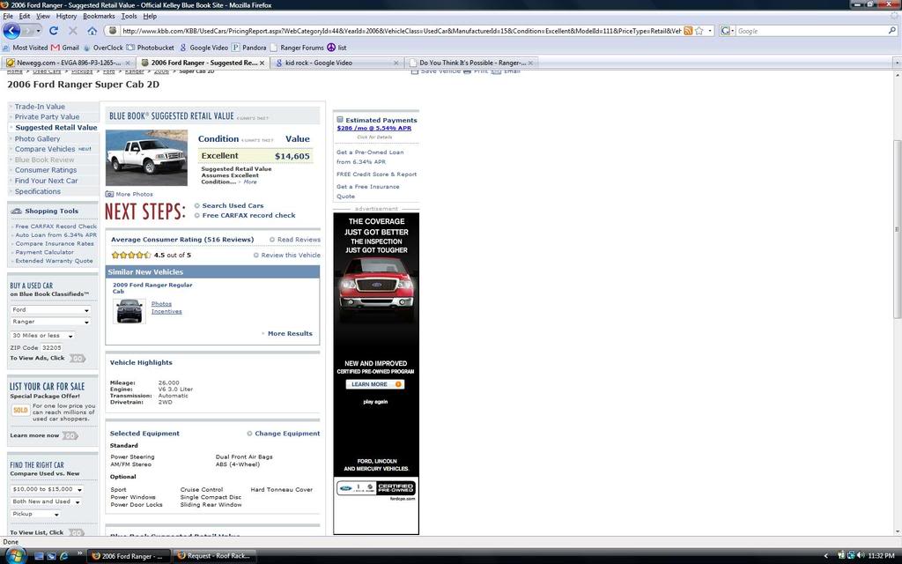902x564 pixels.
Task: Click the search magnifier icon
Action: tap(892, 31)
